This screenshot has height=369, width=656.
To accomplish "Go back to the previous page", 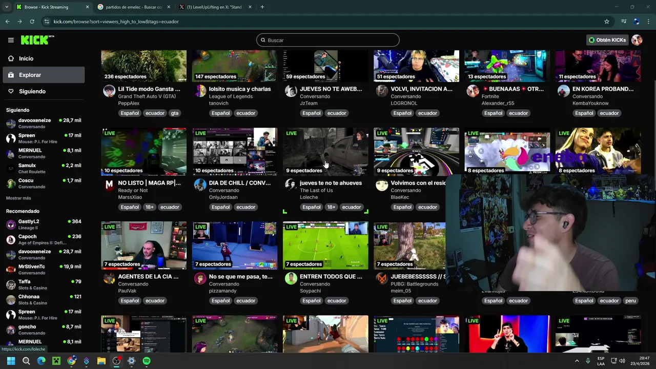I will click(7, 22).
